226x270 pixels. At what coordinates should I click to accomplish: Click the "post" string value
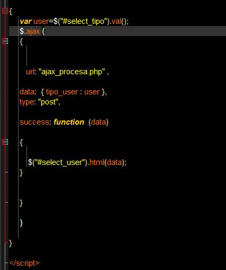coord(48,102)
